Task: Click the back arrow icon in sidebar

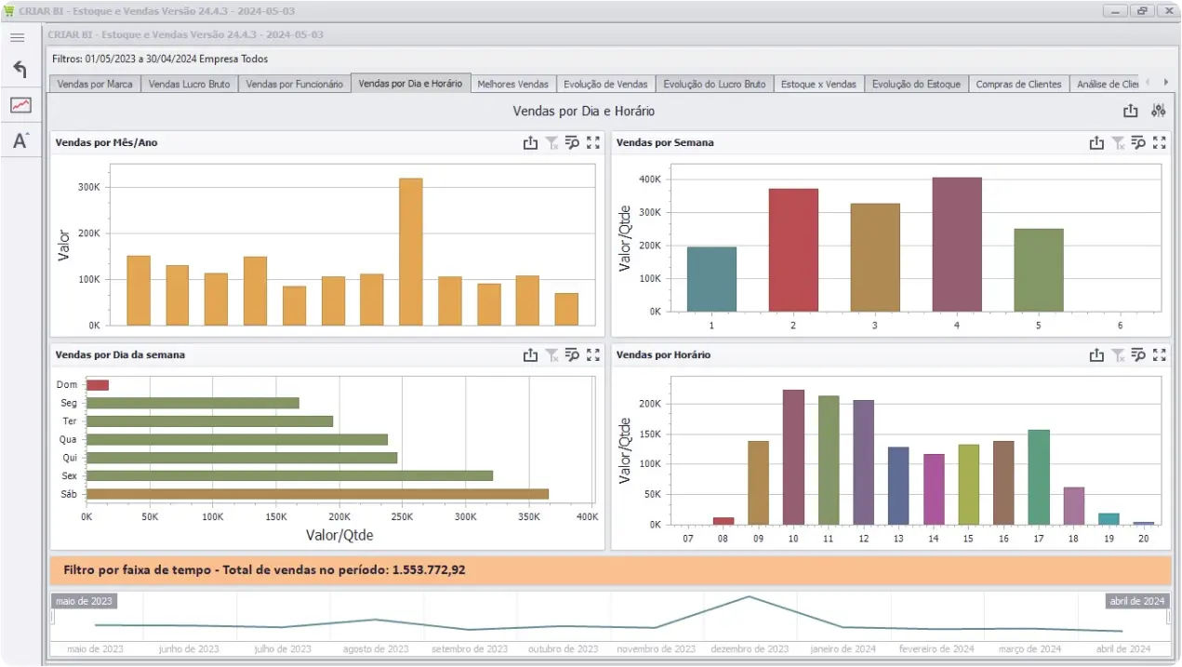Action: (20, 70)
